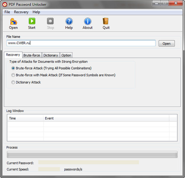This screenshot has height=178, width=185.
Task: Switch to the Brute-force tab
Action: [32, 55]
